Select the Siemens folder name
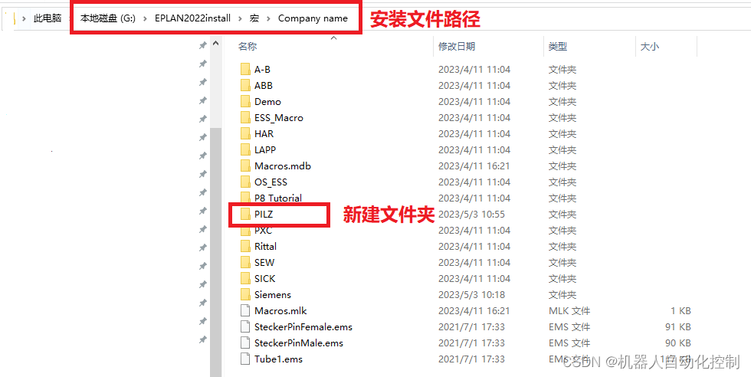Screen dimensions: 751x377 point(273,294)
